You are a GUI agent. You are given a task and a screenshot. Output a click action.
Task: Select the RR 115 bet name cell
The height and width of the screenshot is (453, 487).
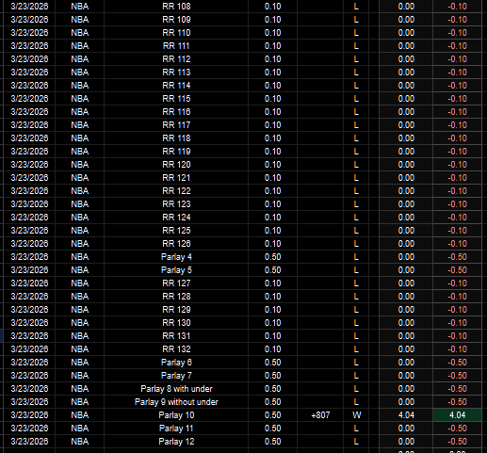pyautogui.click(x=176, y=99)
